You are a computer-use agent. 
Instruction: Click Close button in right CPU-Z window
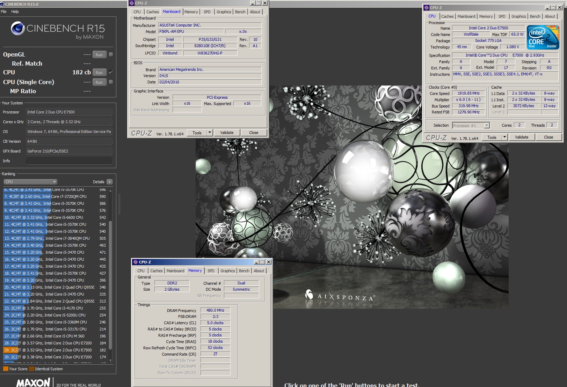(548, 137)
